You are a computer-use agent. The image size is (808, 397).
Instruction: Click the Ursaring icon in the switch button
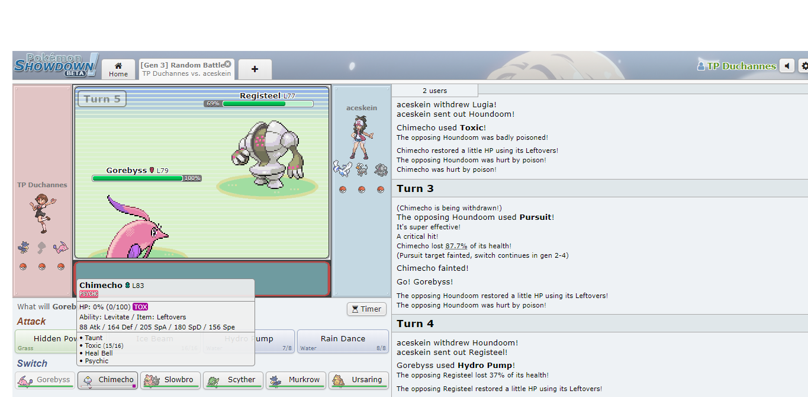[340, 380]
